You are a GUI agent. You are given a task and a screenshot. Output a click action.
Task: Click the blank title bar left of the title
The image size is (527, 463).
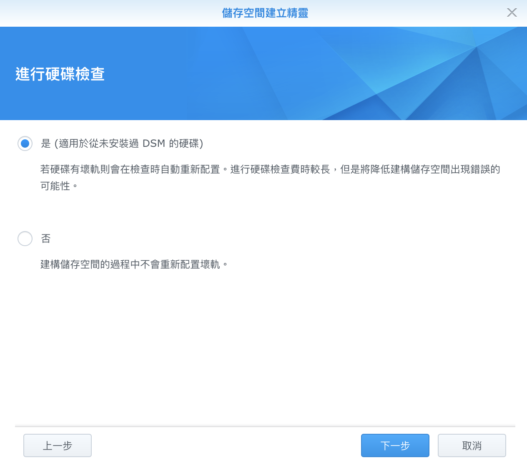(104, 13)
